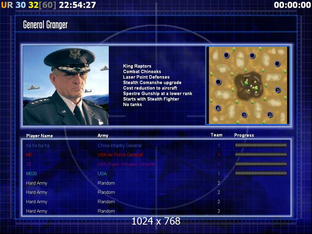The width and height of the screenshot is (312, 234).
Task: Click the Progress column header
Action: tap(244, 135)
